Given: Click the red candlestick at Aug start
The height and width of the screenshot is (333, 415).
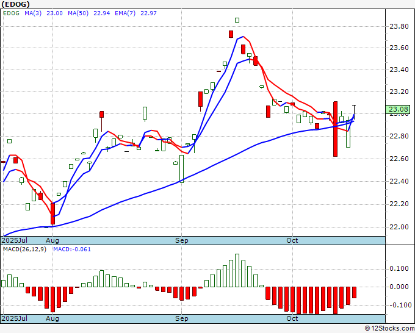Looking at the screenshot, I should click(x=52, y=213).
